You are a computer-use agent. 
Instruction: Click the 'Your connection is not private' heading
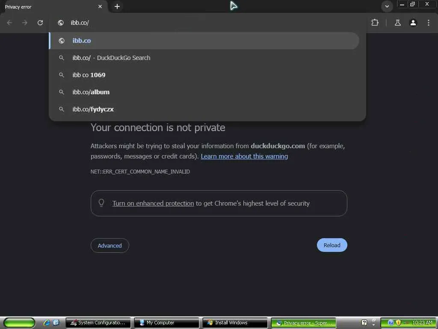tap(158, 128)
